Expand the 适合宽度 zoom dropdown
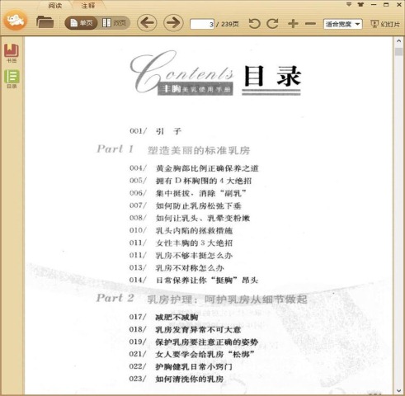This screenshot has height=396, width=405. [x=343, y=24]
